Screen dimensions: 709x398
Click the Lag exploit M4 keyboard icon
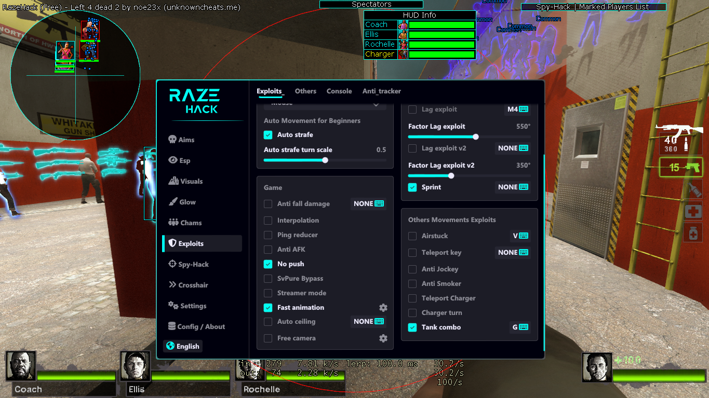pyautogui.click(x=524, y=109)
